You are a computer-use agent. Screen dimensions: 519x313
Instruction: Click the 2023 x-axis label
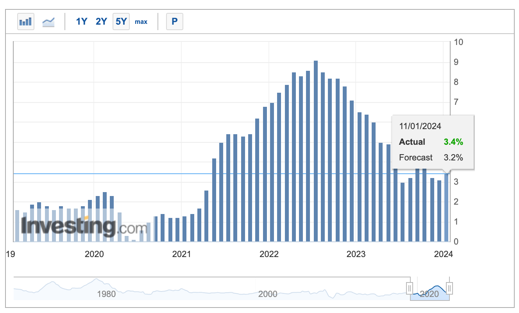(356, 254)
